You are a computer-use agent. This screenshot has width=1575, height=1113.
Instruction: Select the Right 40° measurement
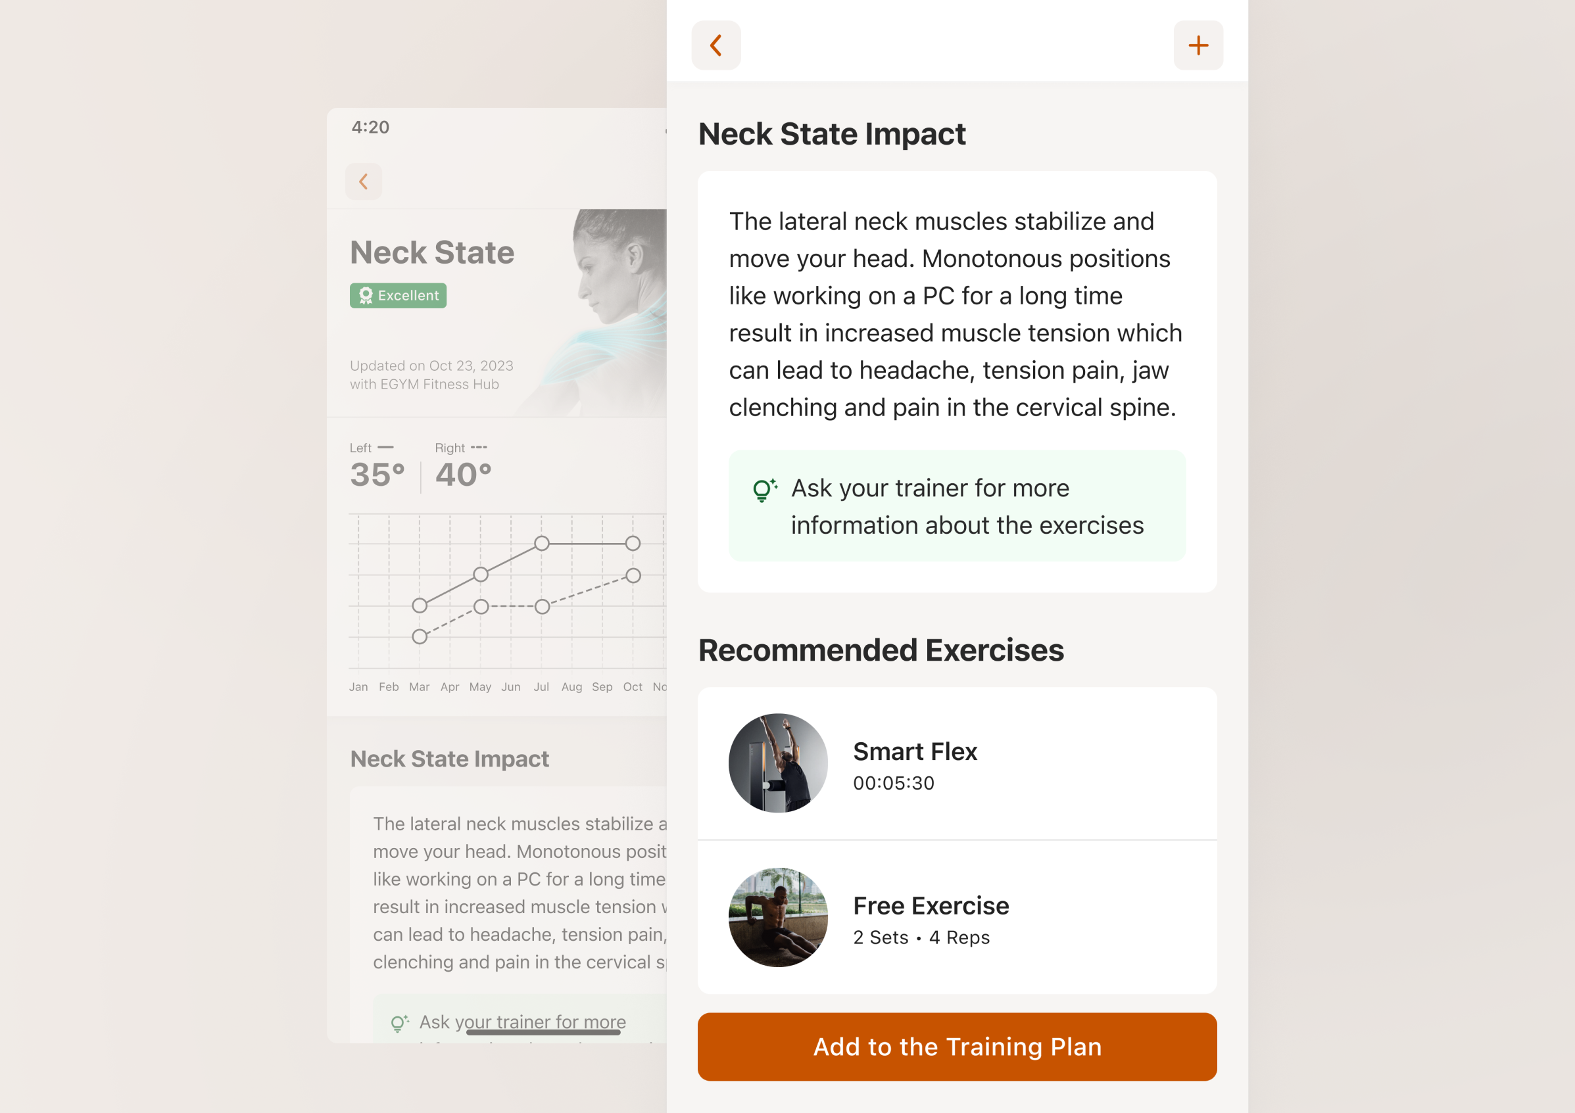[463, 466]
